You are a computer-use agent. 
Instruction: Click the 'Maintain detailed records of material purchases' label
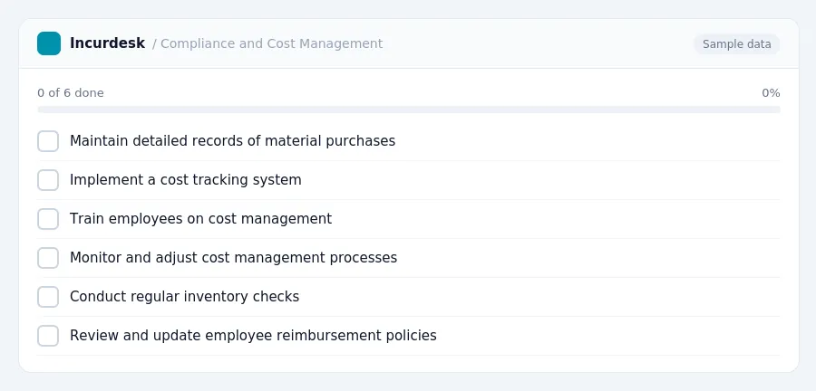[233, 140]
